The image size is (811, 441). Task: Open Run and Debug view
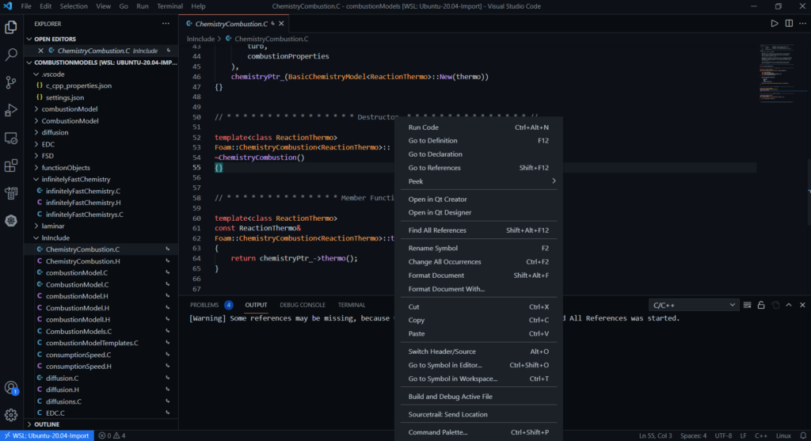point(11,110)
